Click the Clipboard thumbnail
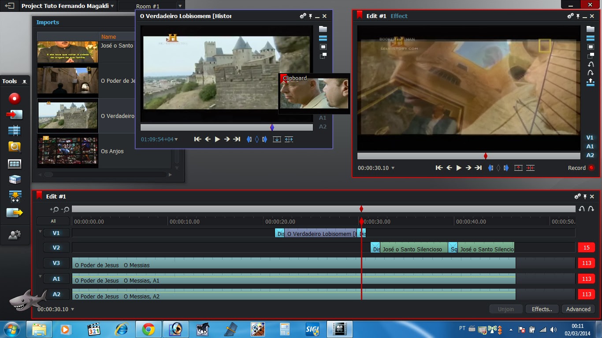602x338 pixels. point(314,94)
